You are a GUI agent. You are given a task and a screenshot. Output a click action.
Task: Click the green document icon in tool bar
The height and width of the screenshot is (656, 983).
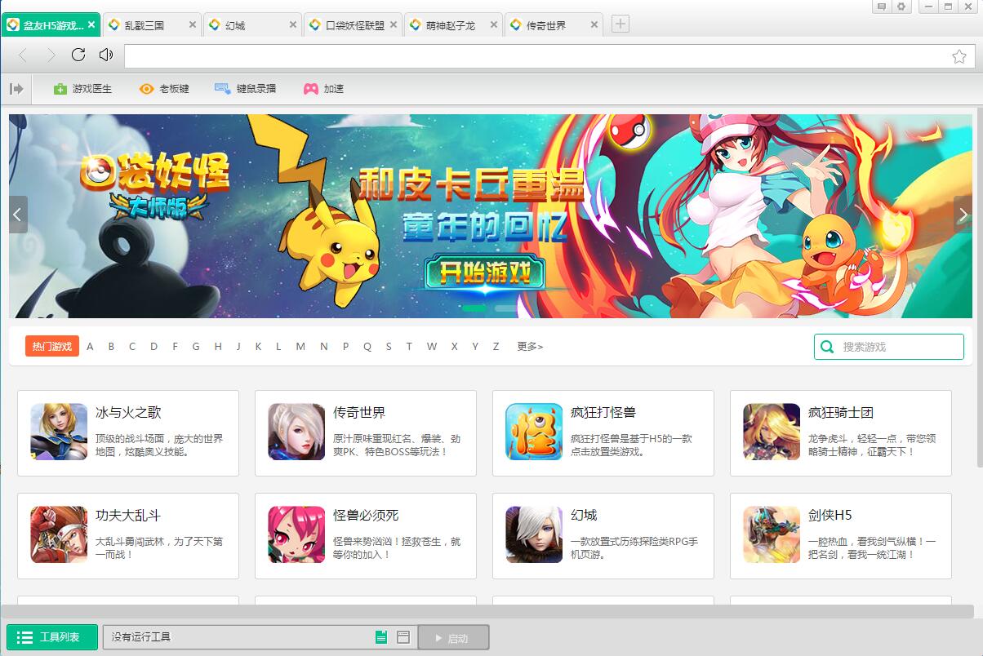[380, 637]
